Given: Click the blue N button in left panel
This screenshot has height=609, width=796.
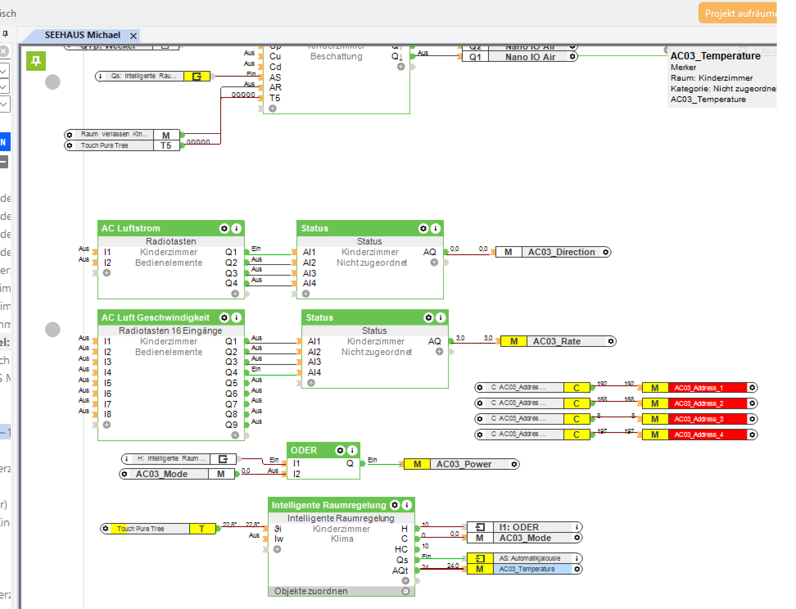Looking at the screenshot, I should (x=4, y=143).
